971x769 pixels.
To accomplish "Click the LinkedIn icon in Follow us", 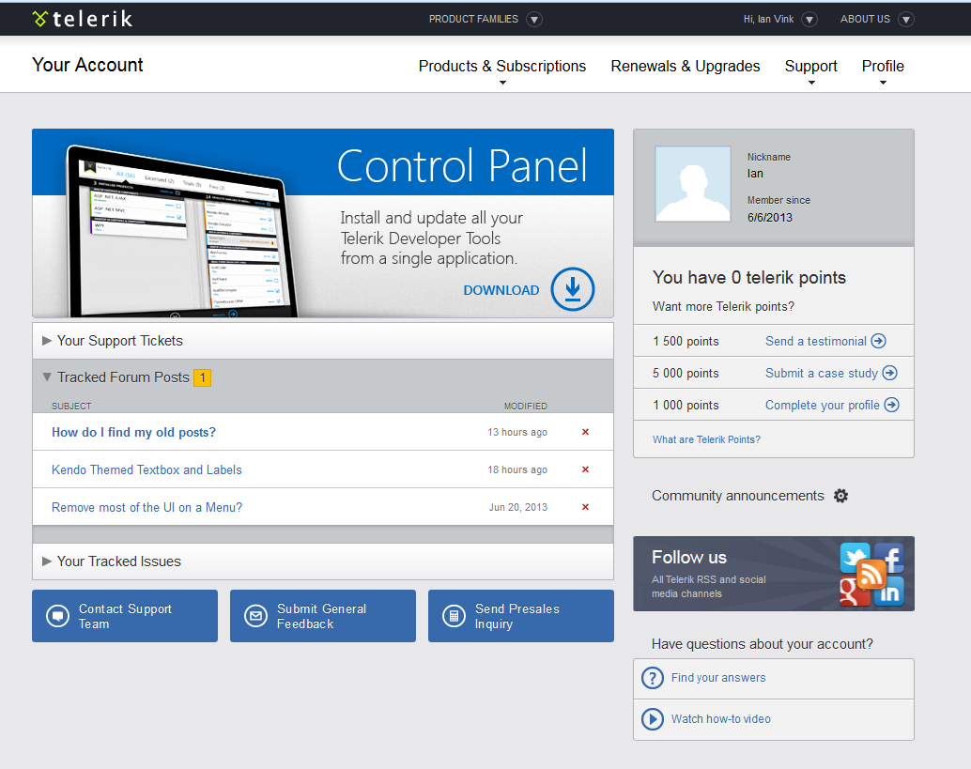I will pyautogui.click(x=889, y=592).
